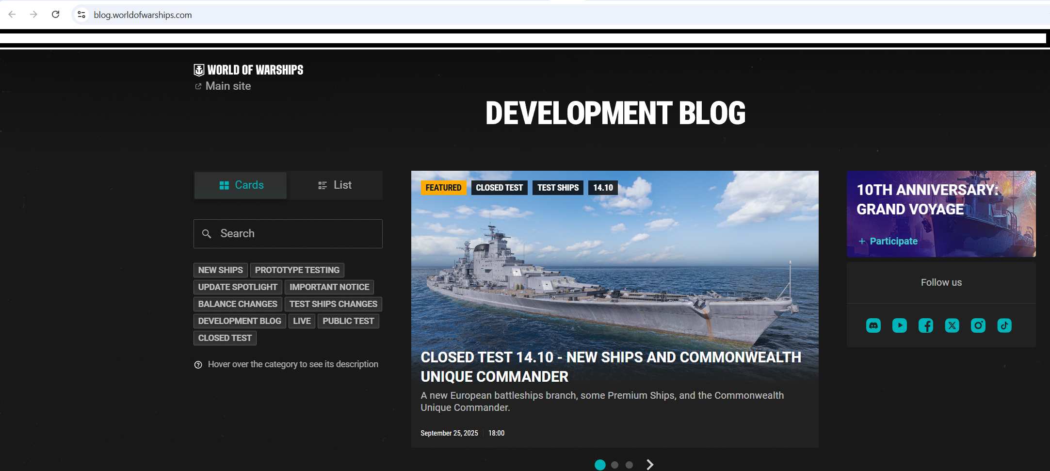Switch to Cards view
Viewport: 1050px width, 471px height.
point(241,185)
